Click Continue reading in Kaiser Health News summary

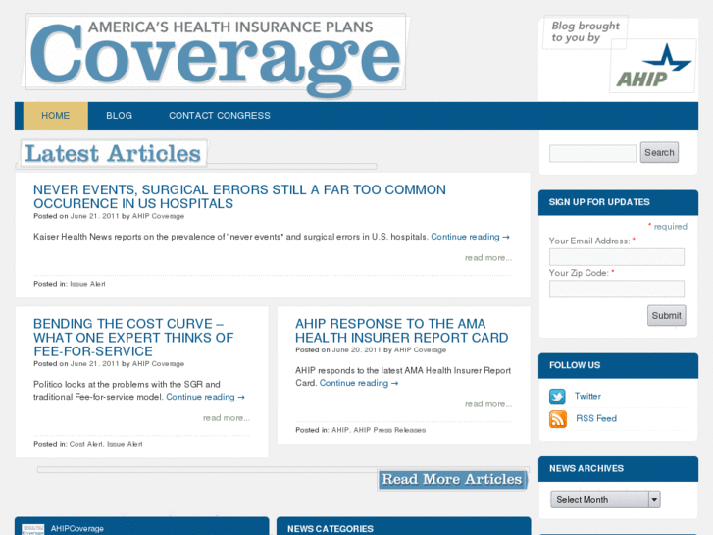click(470, 237)
